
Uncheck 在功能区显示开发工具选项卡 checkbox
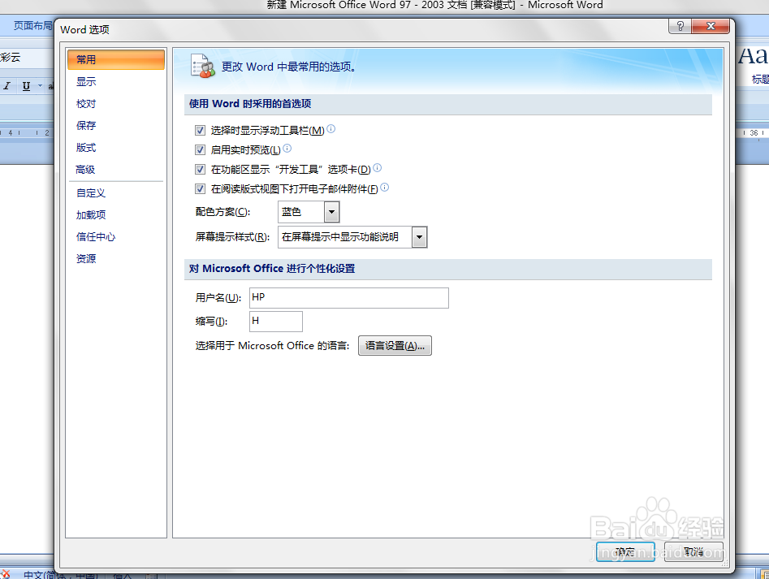(x=200, y=170)
